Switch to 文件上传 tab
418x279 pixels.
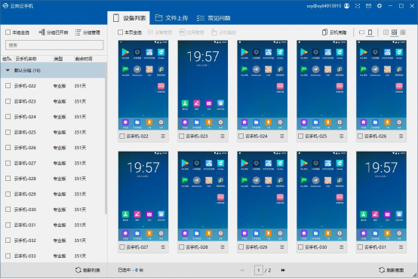[x=172, y=18]
